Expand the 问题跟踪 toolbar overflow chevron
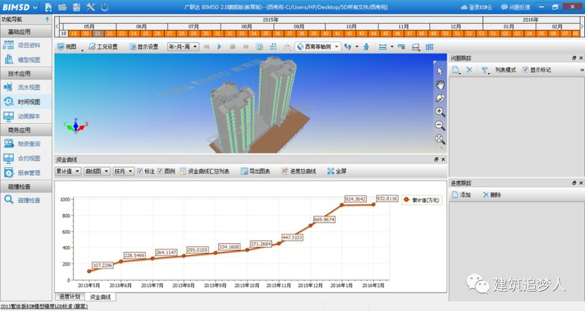The width and height of the screenshot is (585, 311). click(582, 70)
